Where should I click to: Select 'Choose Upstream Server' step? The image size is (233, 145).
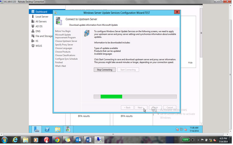point(66,41)
